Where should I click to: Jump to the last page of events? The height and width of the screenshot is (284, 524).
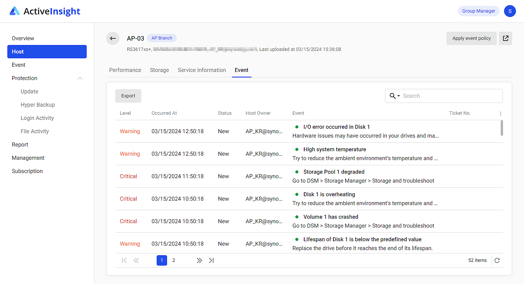(x=211, y=260)
